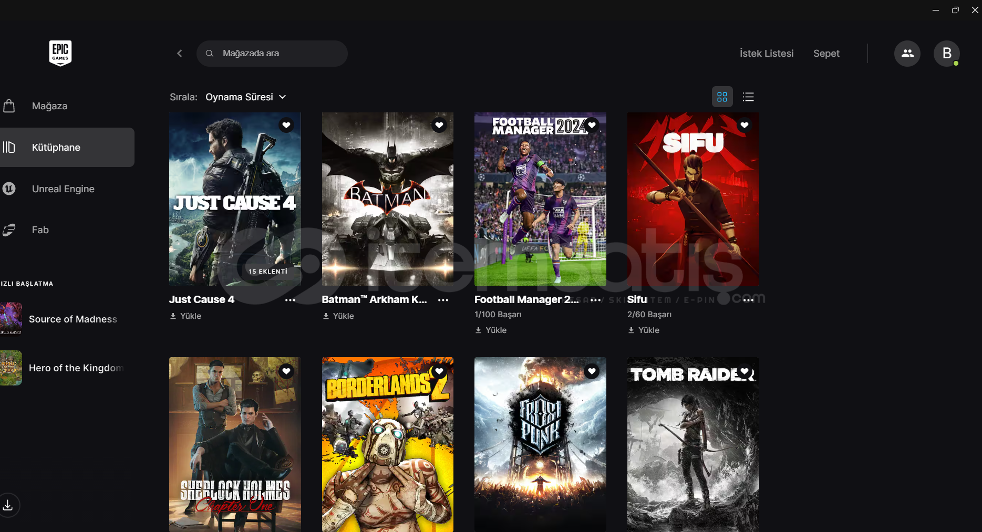Image resolution: width=982 pixels, height=532 pixels.
Task: Launch Source of Madness from quick launch
Action: click(62, 319)
